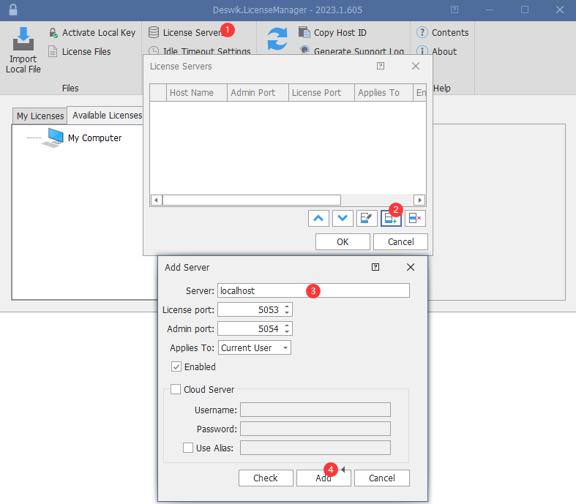The image size is (576, 504).
Task: Open the Applies To dropdown
Action: [x=255, y=347]
